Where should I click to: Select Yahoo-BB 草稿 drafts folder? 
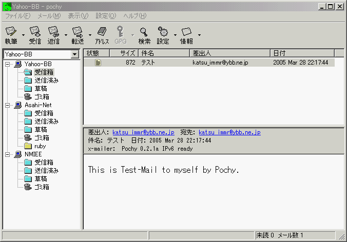pos(41,89)
